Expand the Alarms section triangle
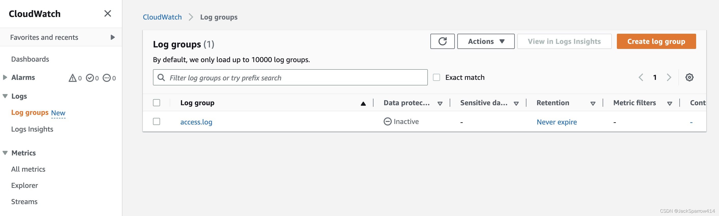Viewport: 719px width, 216px height. [x=5, y=77]
